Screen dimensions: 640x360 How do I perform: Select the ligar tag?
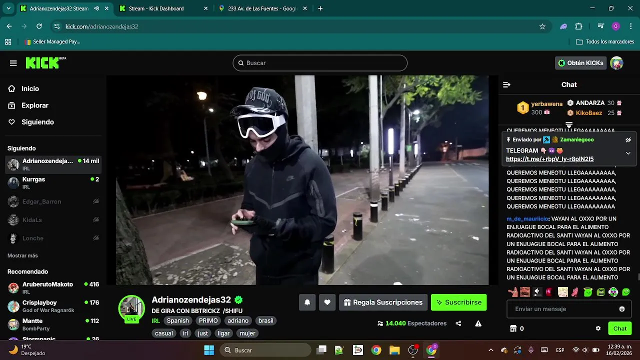point(223,333)
